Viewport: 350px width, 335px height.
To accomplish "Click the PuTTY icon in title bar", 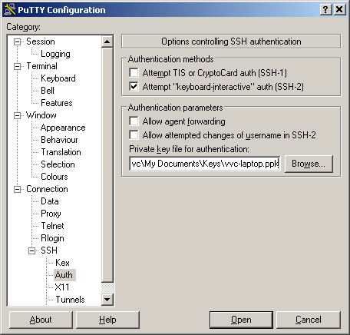I will point(10,10).
